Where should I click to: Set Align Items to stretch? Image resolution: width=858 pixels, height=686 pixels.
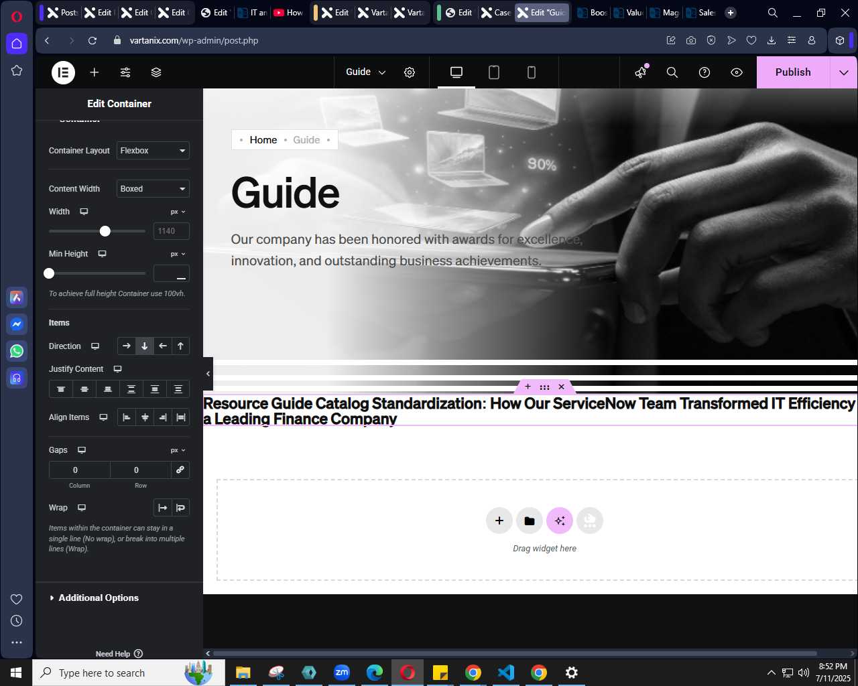pos(181,417)
